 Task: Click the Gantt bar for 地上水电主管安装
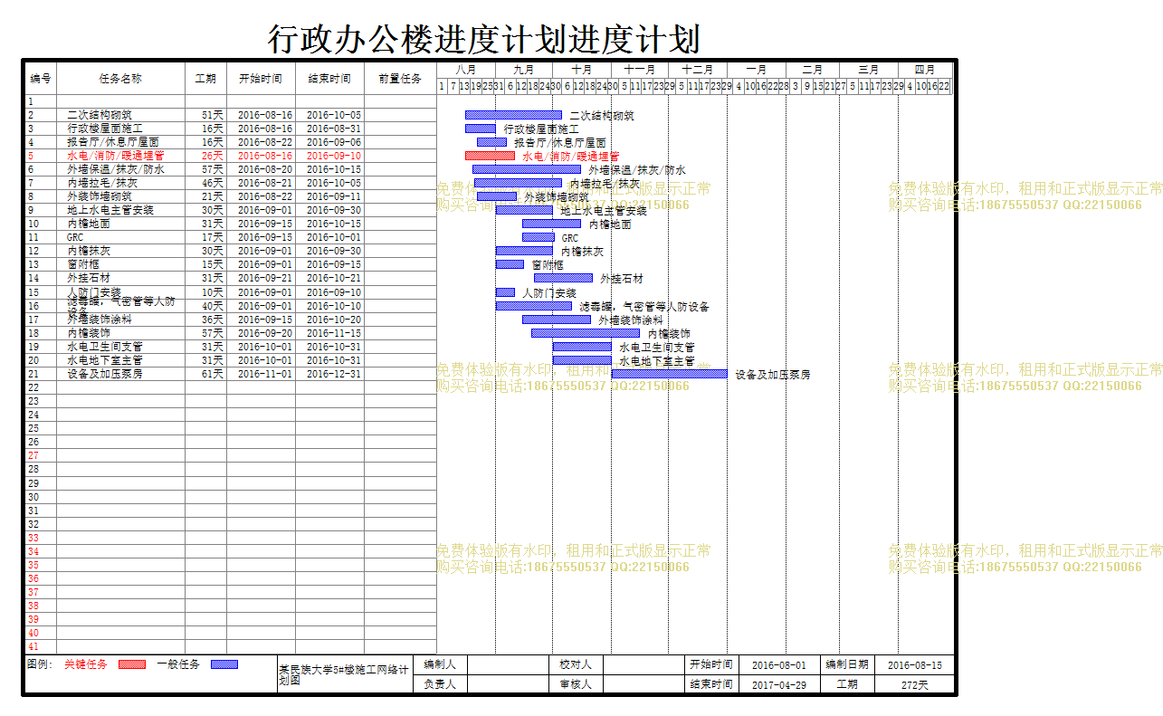pos(524,210)
